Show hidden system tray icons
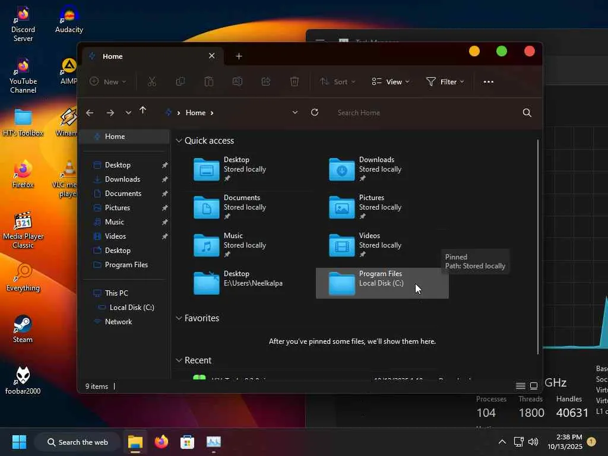This screenshot has width=608, height=456. pyautogui.click(x=502, y=442)
